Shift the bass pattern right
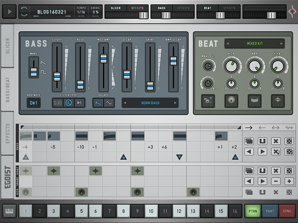298x223 pixels. coord(262,152)
